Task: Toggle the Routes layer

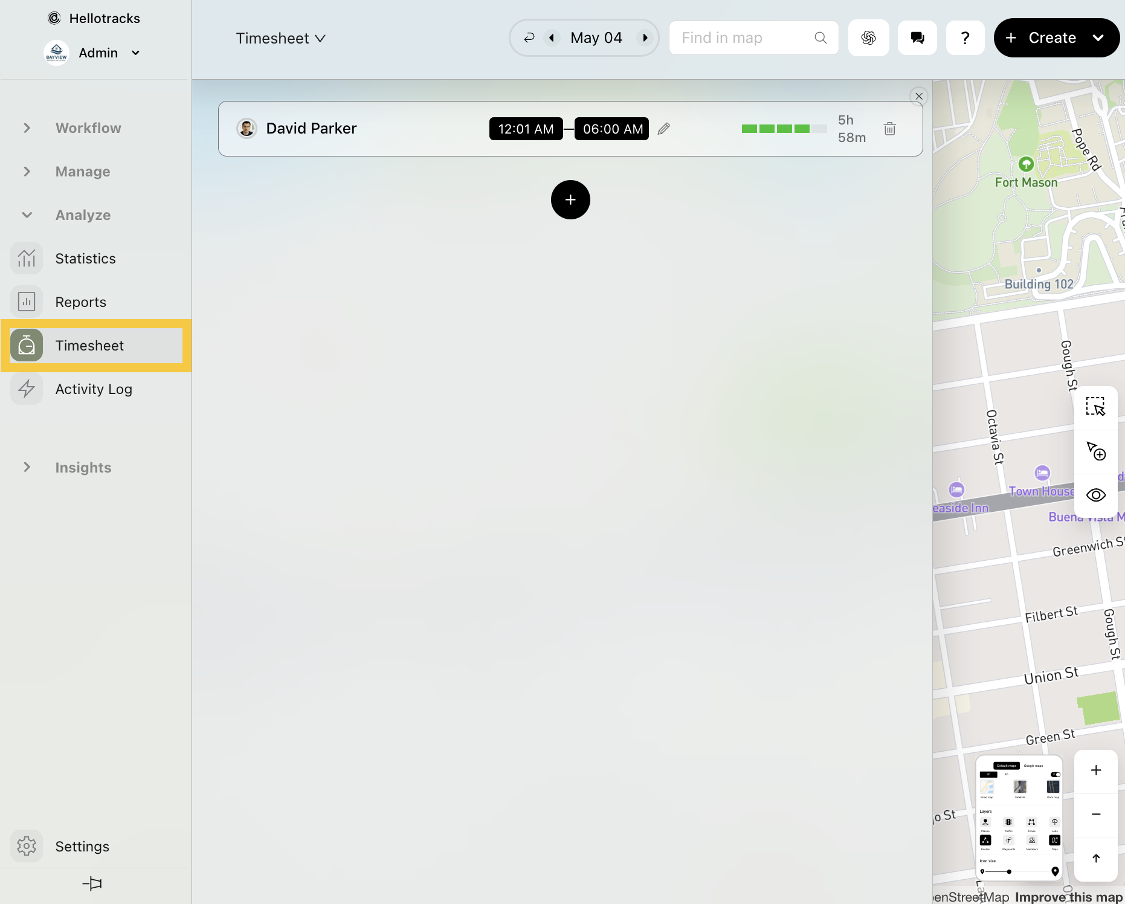Action: (985, 840)
